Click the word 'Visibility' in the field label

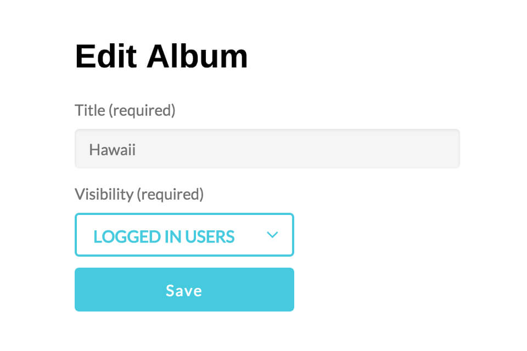click(x=104, y=194)
